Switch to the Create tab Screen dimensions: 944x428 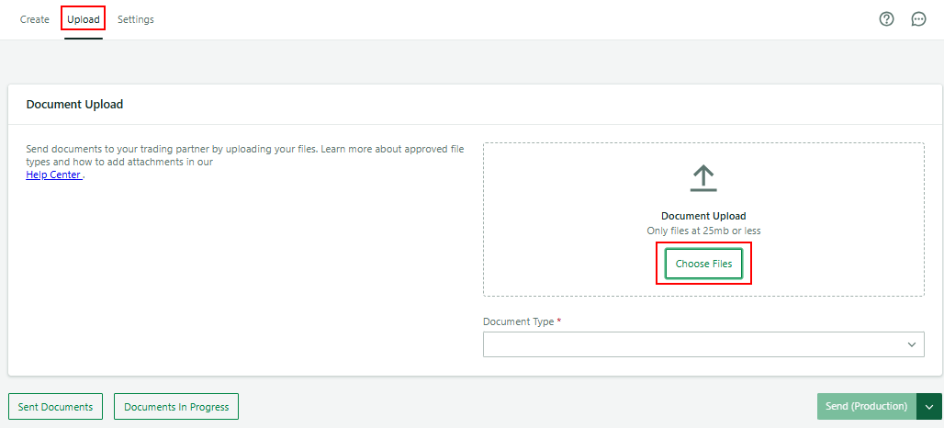pyautogui.click(x=35, y=19)
